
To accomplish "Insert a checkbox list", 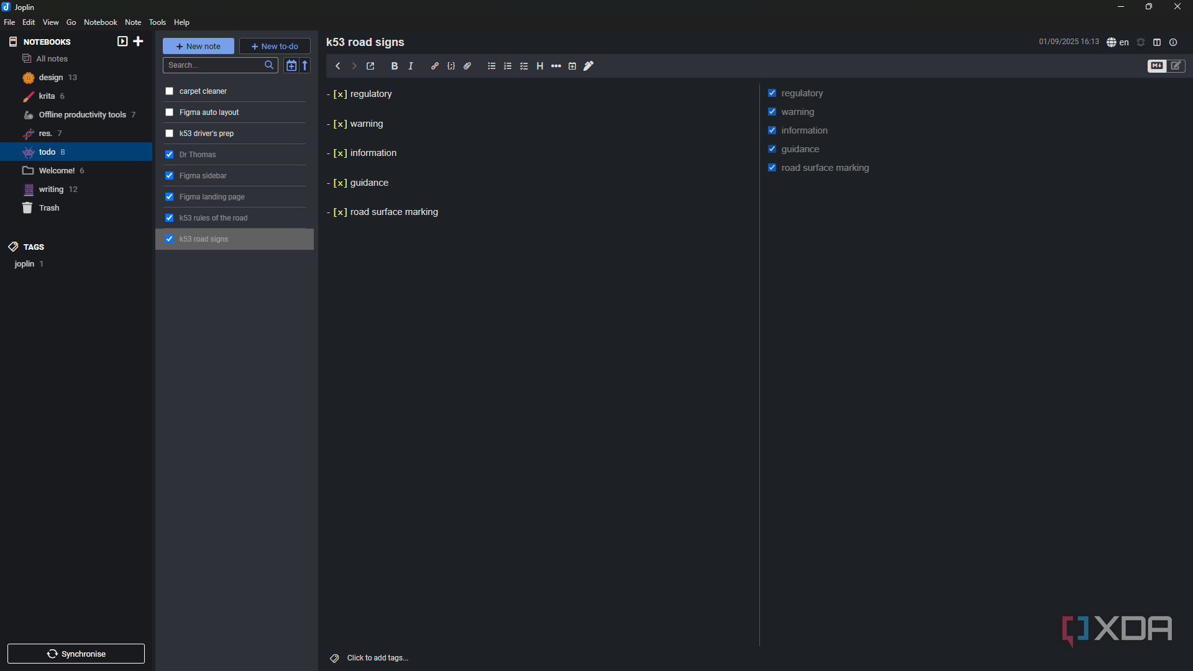I will click(x=524, y=66).
